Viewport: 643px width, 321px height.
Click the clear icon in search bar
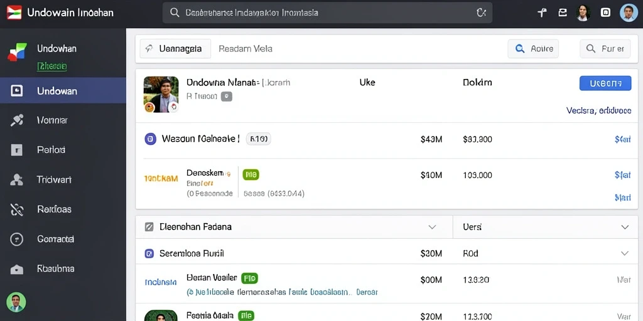481,13
